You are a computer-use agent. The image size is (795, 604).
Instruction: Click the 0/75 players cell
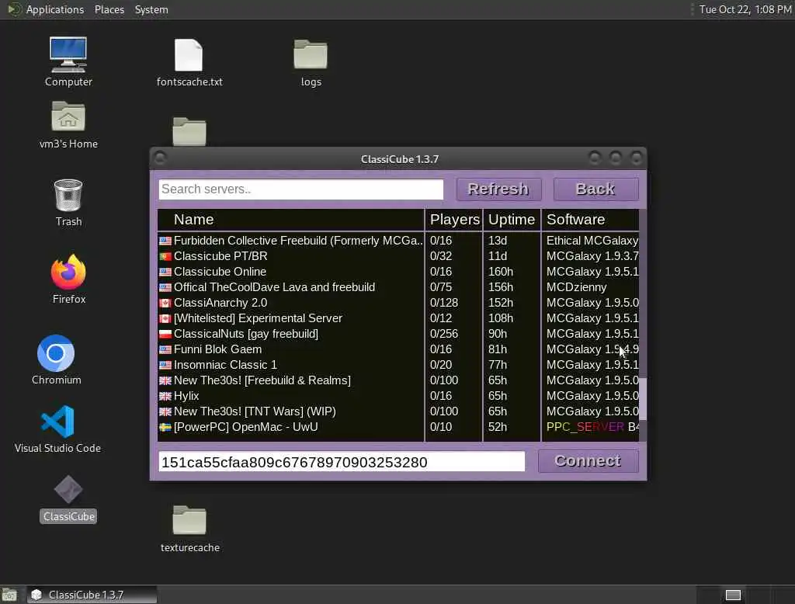point(441,287)
